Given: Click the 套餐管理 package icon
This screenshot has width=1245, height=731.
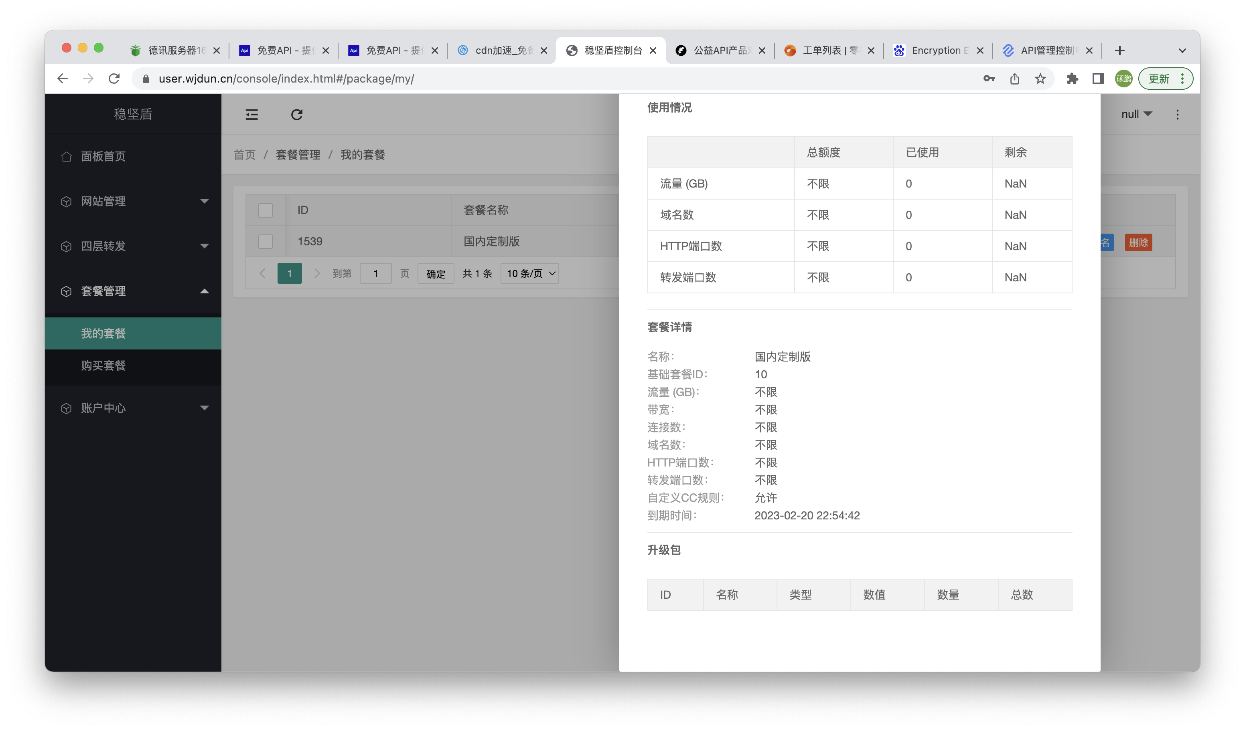Looking at the screenshot, I should [x=66, y=291].
